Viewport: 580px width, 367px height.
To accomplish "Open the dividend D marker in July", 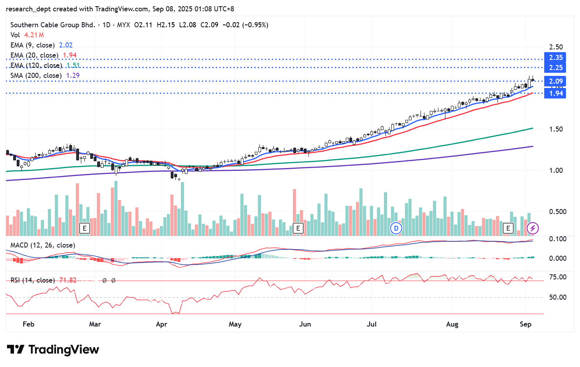I will [396, 228].
